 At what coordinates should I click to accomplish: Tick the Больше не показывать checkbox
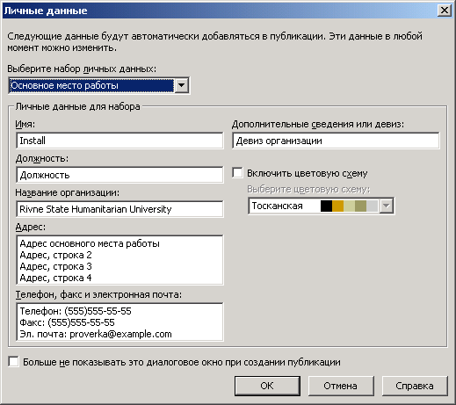[14, 362]
